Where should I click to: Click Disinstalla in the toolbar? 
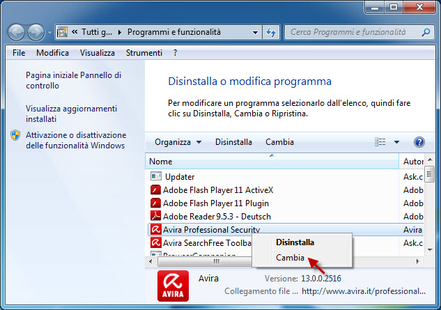point(233,142)
